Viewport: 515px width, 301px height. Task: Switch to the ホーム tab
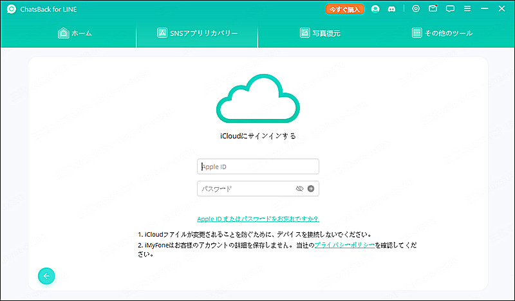75,33
